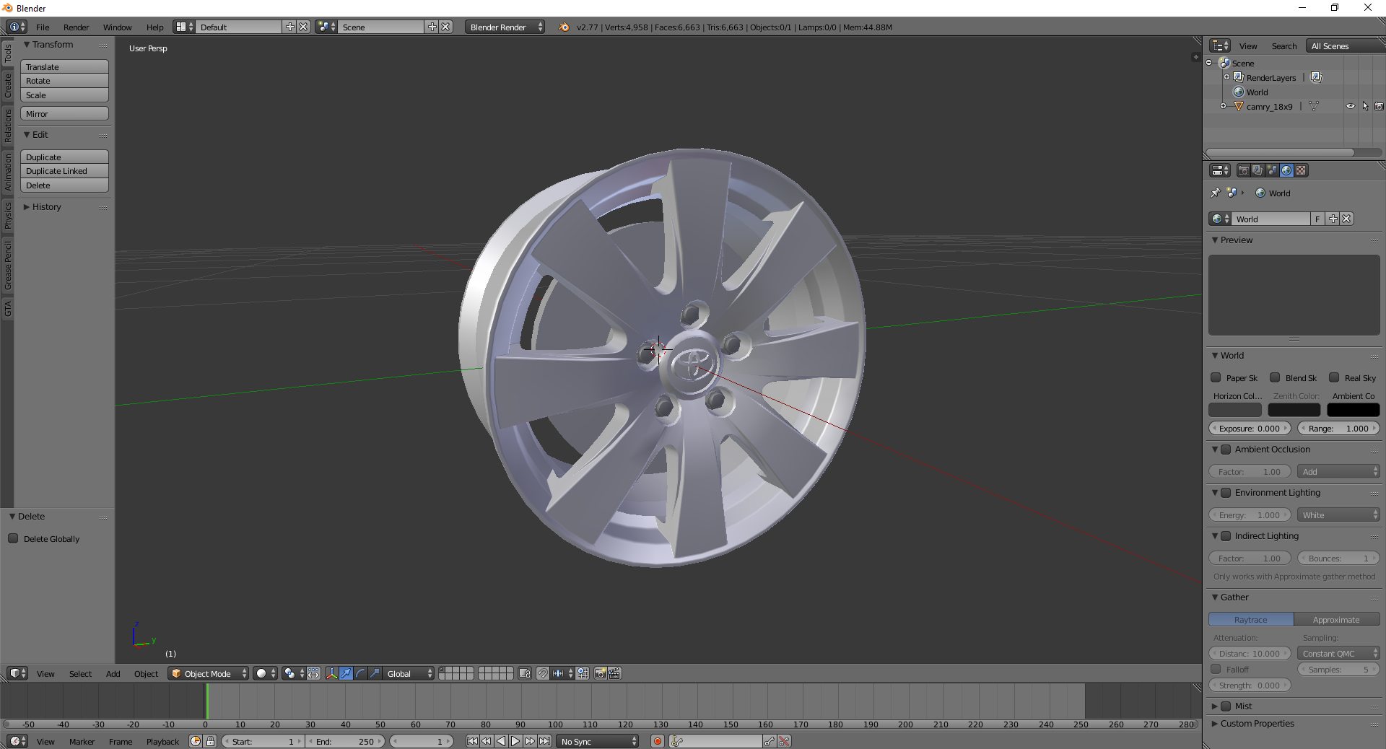The height and width of the screenshot is (749, 1386).
Task: Play the animation forward
Action: (x=515, y=741)
